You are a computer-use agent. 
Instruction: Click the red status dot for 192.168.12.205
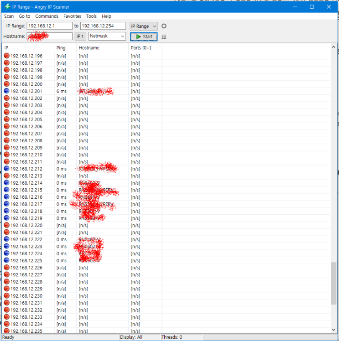6,119
